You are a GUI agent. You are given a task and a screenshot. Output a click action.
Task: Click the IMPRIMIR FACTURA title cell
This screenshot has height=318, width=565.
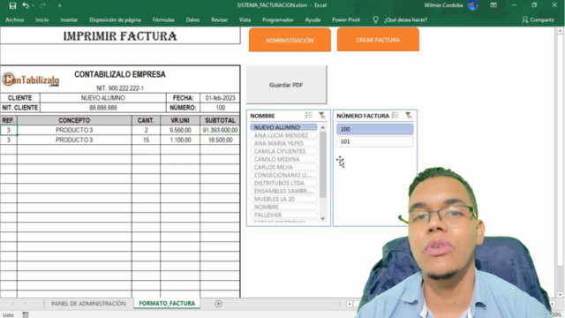point(120,36)
